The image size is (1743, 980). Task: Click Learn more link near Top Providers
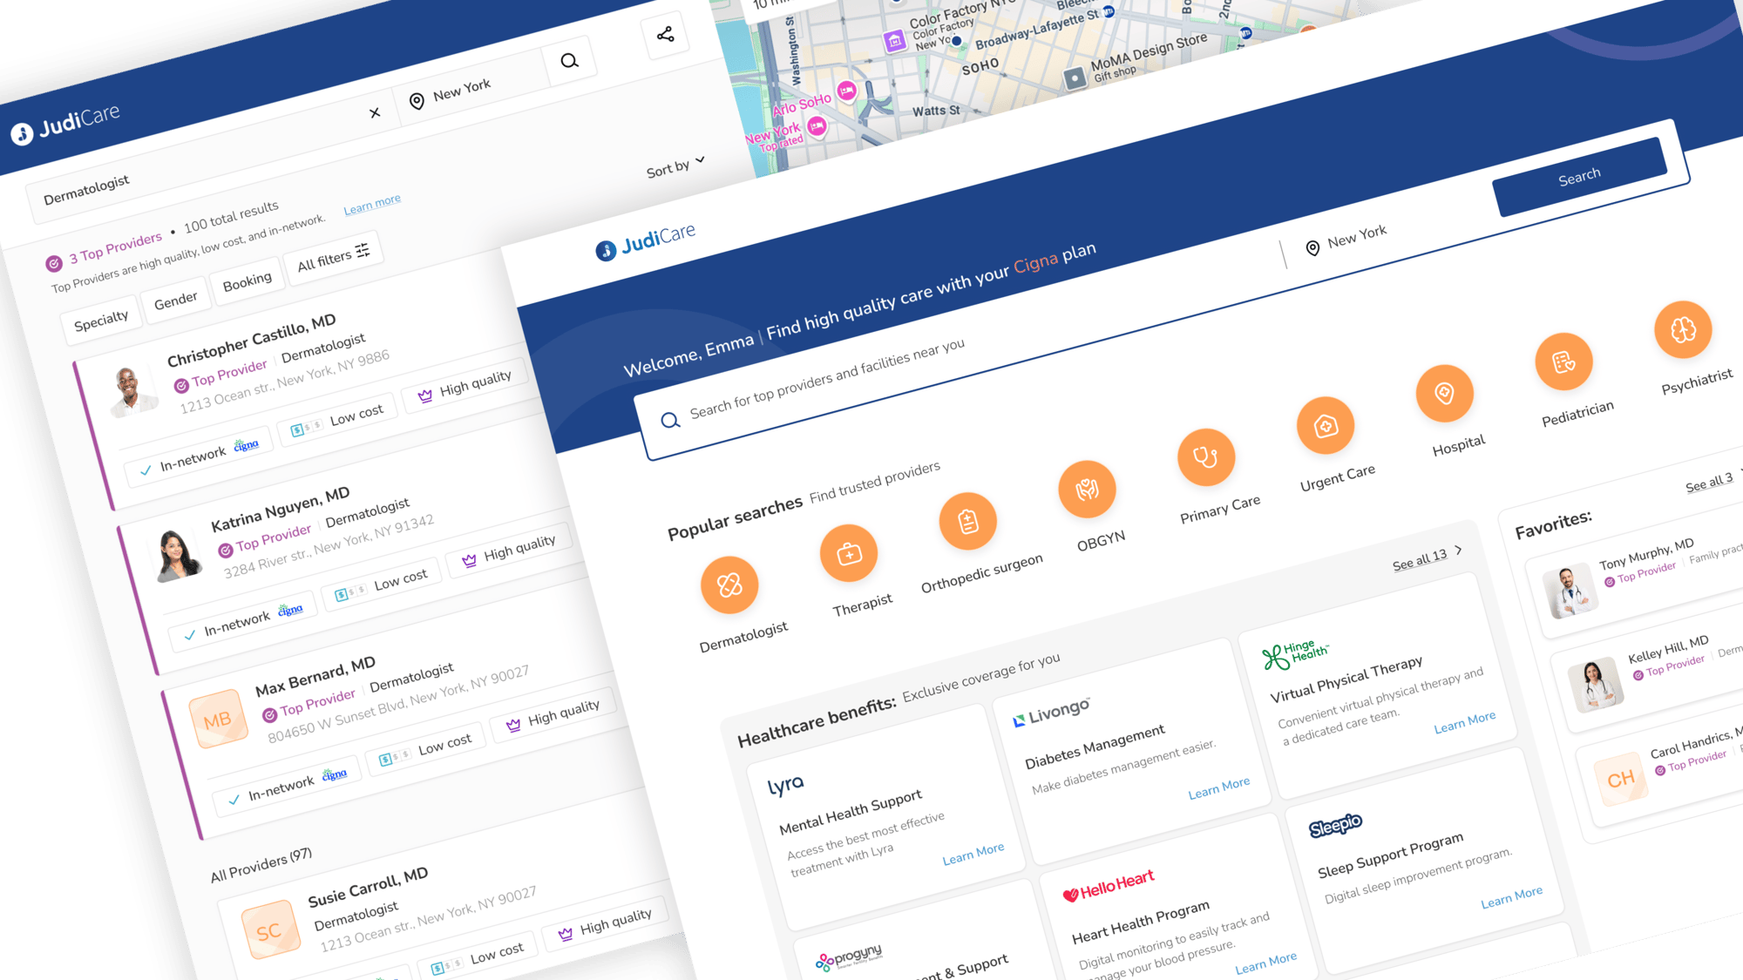[x=372, y=204]
